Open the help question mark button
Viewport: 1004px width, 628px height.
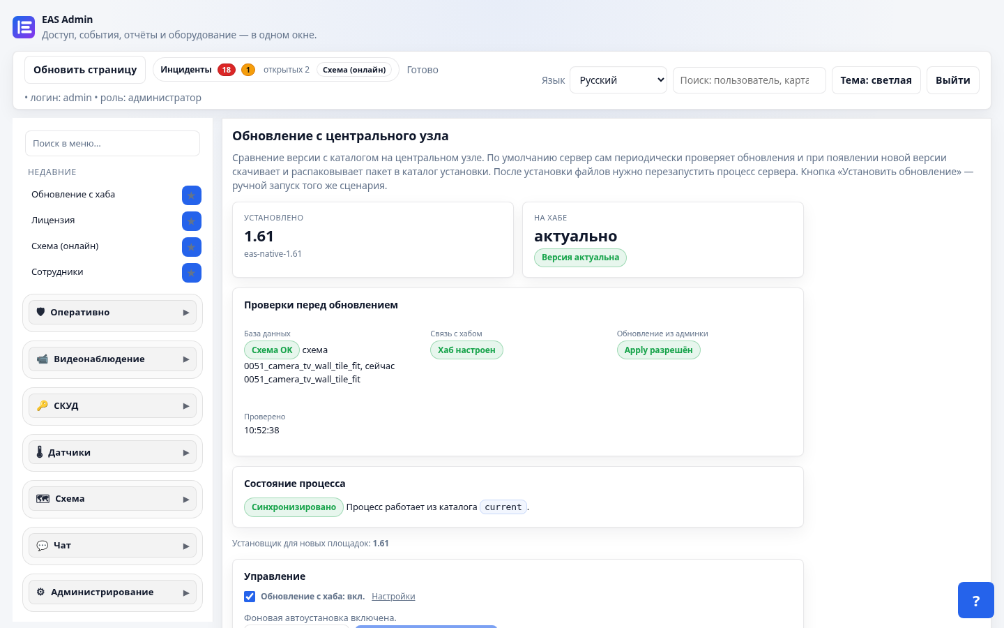click(976, 600)
